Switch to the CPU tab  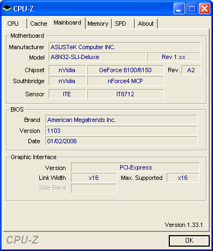tap(15, 24)
